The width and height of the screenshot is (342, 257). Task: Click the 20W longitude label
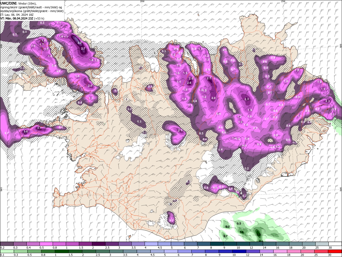pyautogui.click(x=142, y=1)
